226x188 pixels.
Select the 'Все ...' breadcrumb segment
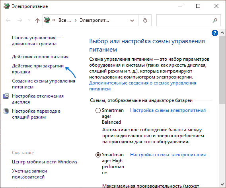pyautogui.click(x=64, y=20)
